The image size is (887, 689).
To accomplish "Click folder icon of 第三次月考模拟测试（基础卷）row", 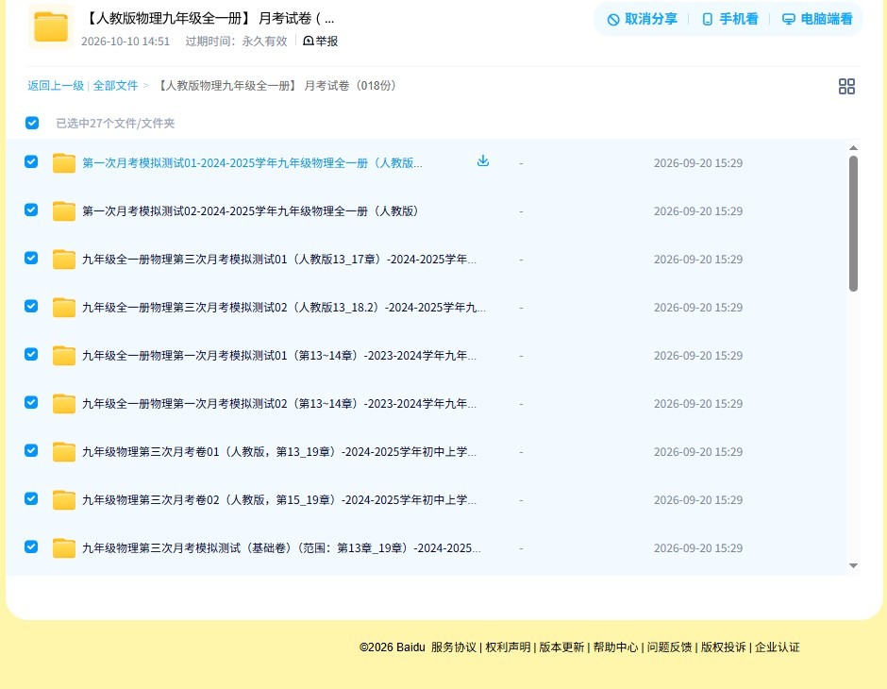I will click(x=64, y=547).
